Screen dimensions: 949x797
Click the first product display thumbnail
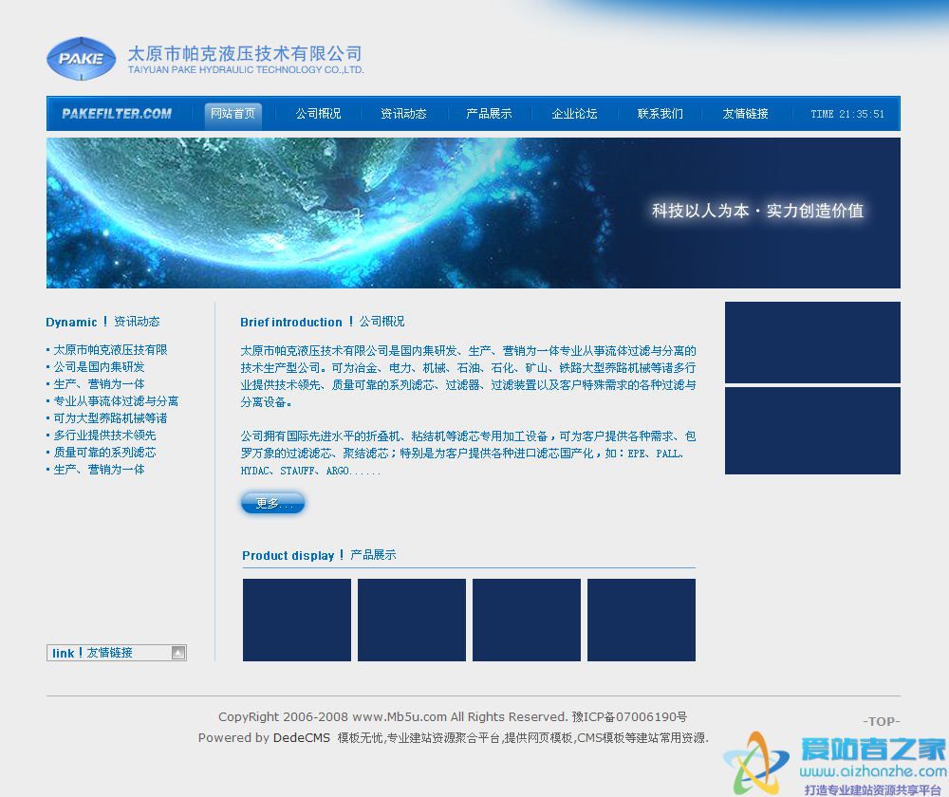(297, 619)
